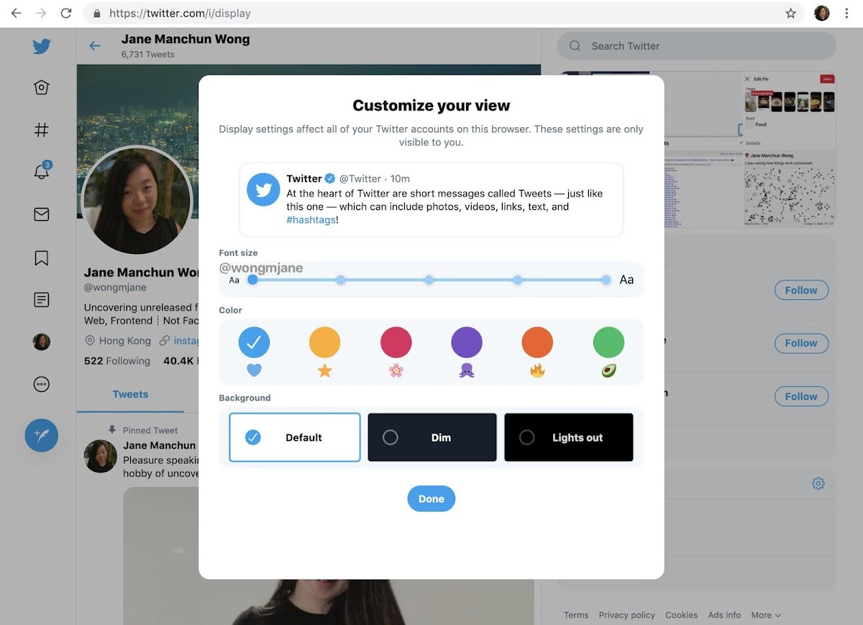Screen dimensions: 863x625
Task: Set font size to largest slider stop
Action: (606, 280)
